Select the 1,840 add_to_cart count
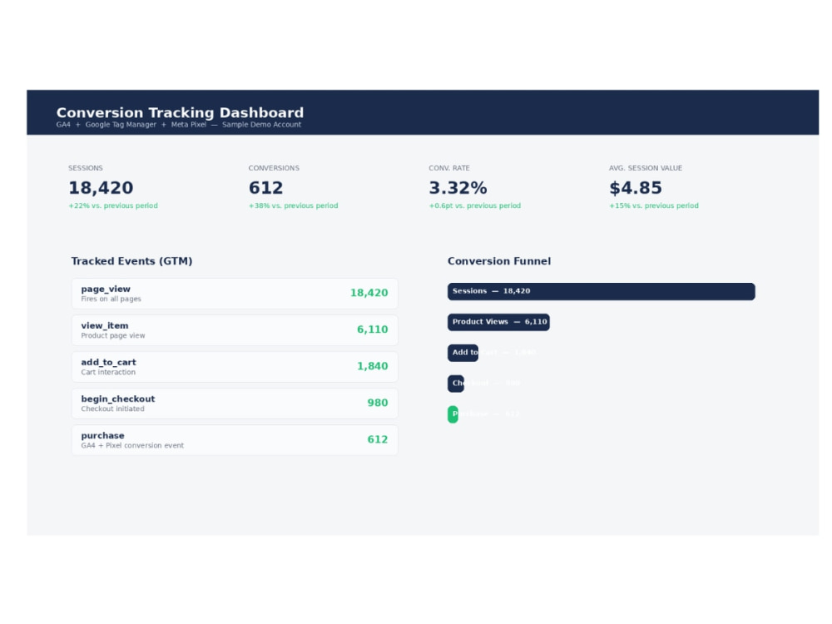 [x=373, y=366]
